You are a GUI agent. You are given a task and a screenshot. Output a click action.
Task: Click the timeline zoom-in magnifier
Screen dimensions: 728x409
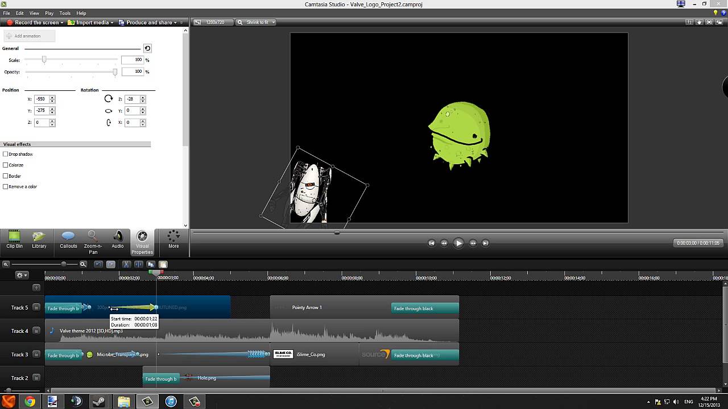click(83, 264)
